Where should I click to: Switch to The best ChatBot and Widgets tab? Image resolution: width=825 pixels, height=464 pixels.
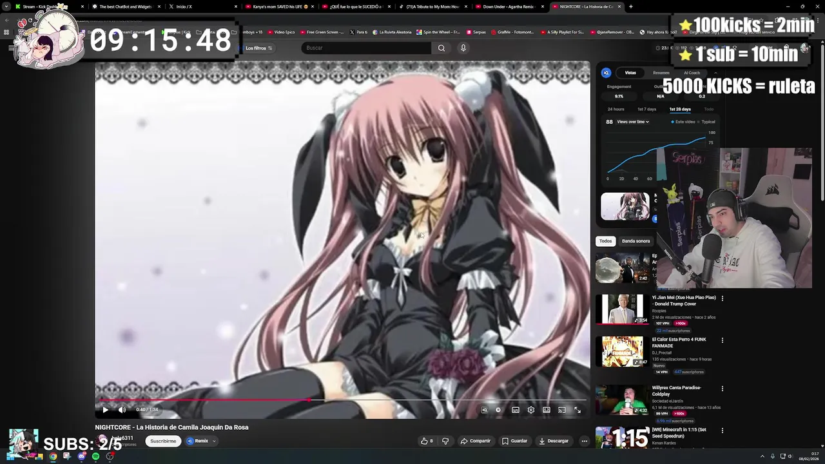point(126,6)
